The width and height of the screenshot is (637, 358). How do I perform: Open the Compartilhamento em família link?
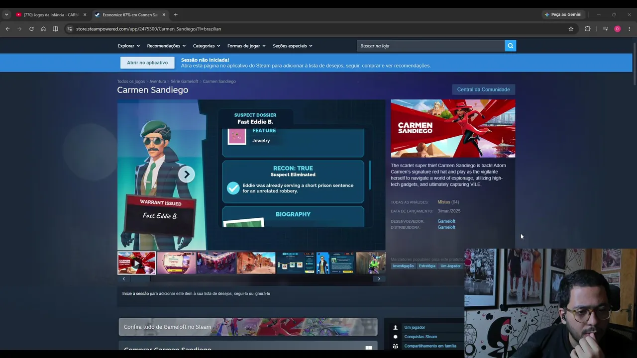pyautogui.click(x=430, y=346)
